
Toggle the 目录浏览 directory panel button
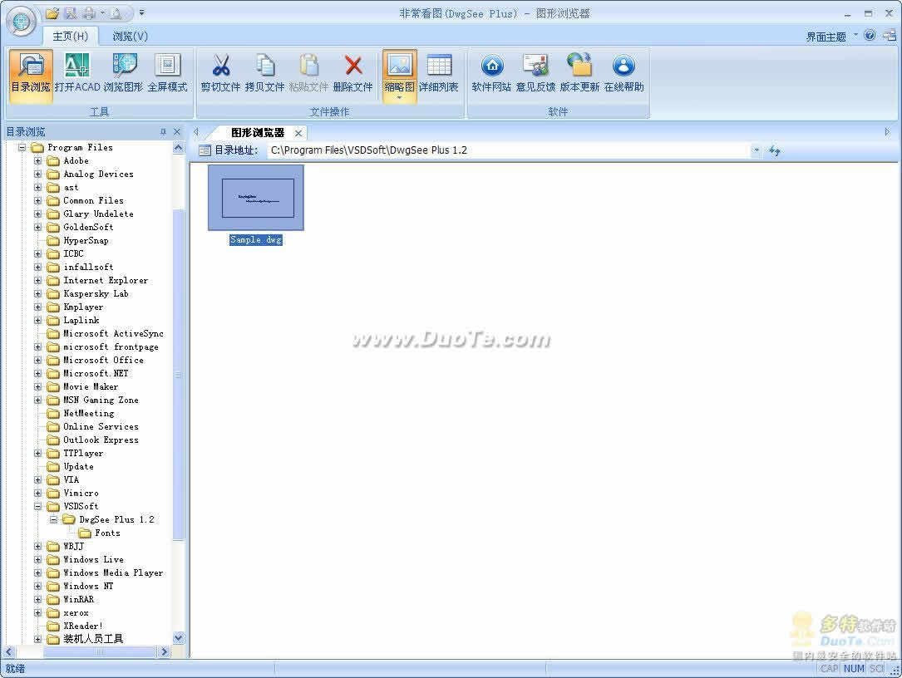pyautogui.click(x=31, y=72)
